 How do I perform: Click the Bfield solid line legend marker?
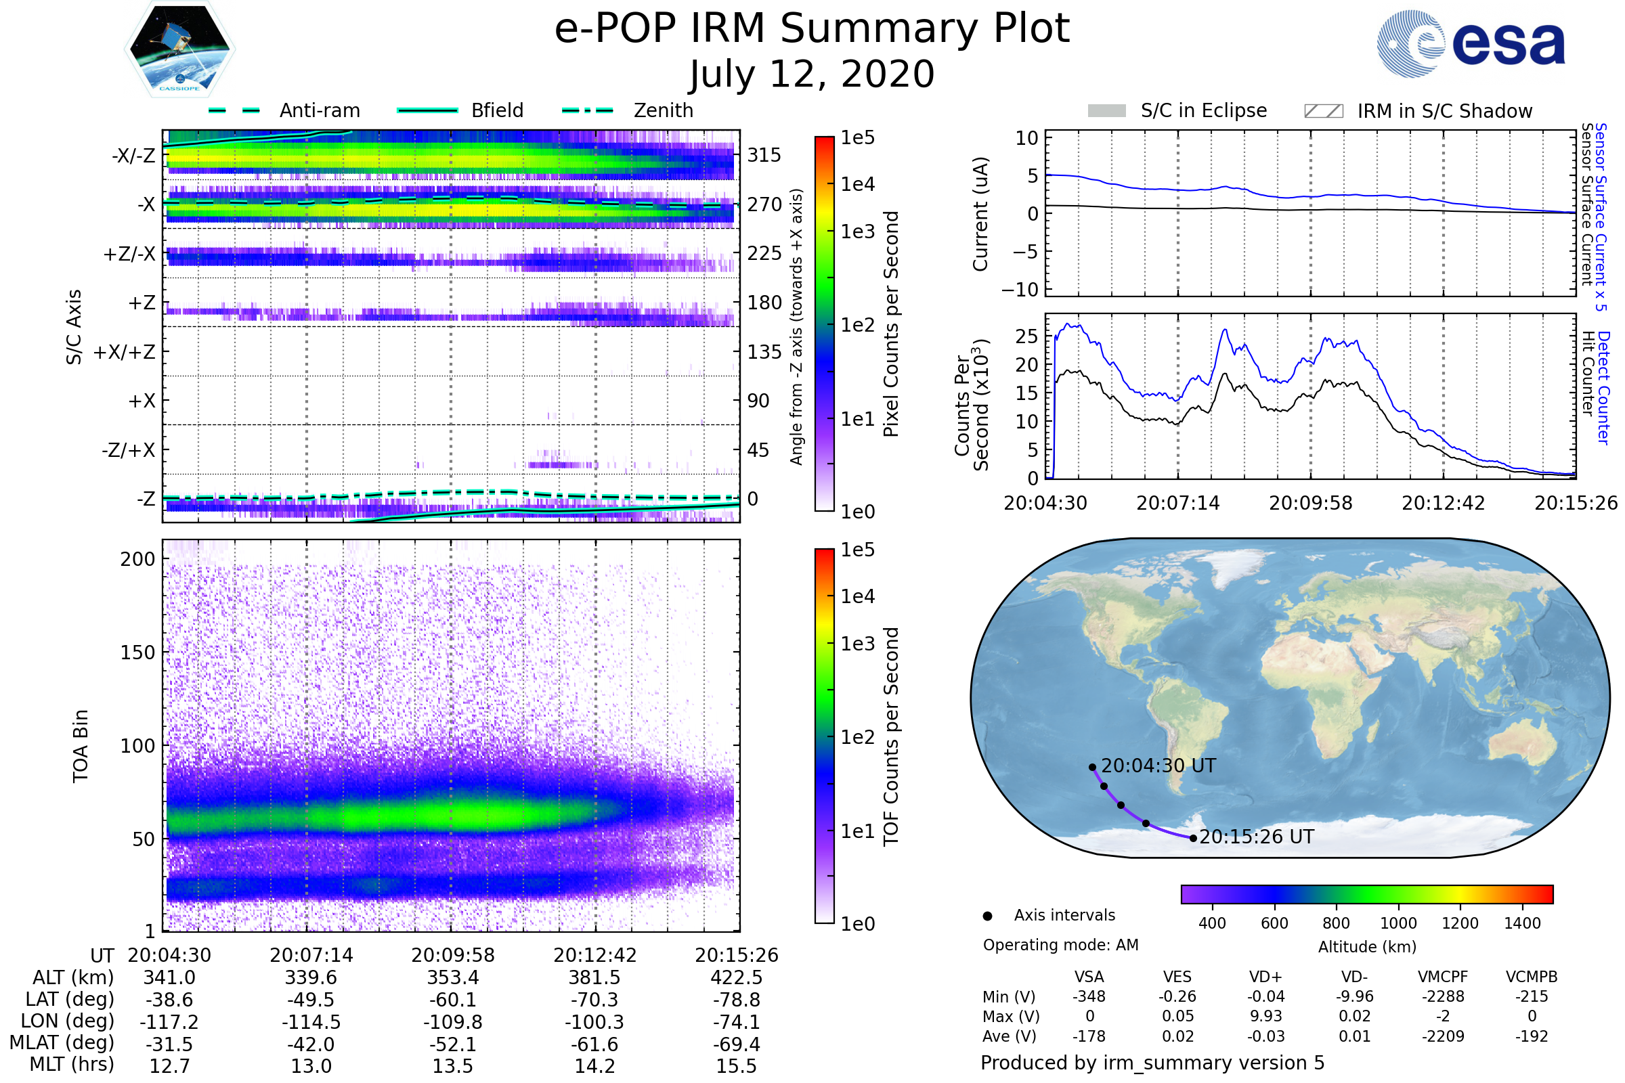coord(427,110)
